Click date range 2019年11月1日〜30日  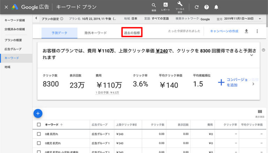pos(239,18)
